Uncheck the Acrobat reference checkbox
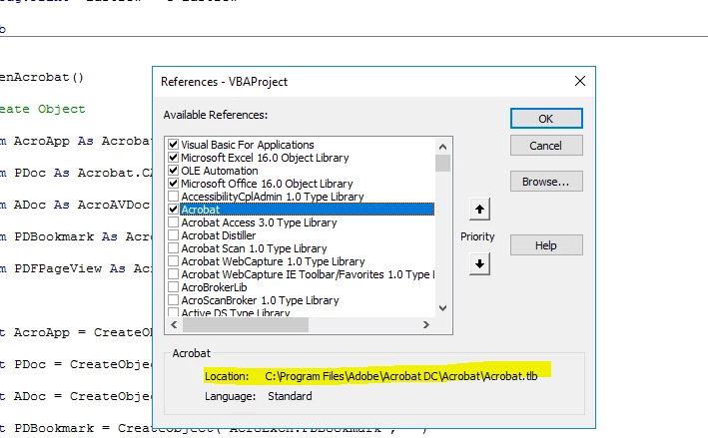 coord(173,210)
